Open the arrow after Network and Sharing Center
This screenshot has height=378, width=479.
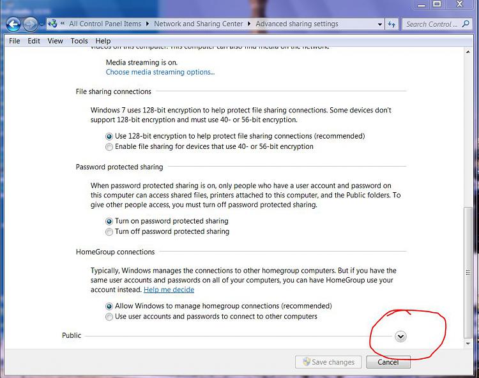(x=249, y=24)
